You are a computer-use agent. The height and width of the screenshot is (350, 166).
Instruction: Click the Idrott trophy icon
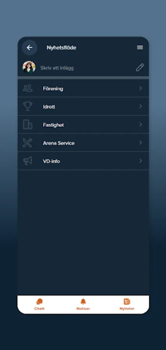(28, 106)
